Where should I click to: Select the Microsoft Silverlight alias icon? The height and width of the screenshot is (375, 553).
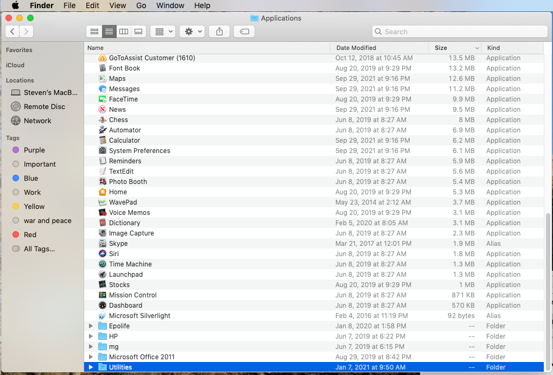pos(102,315)
